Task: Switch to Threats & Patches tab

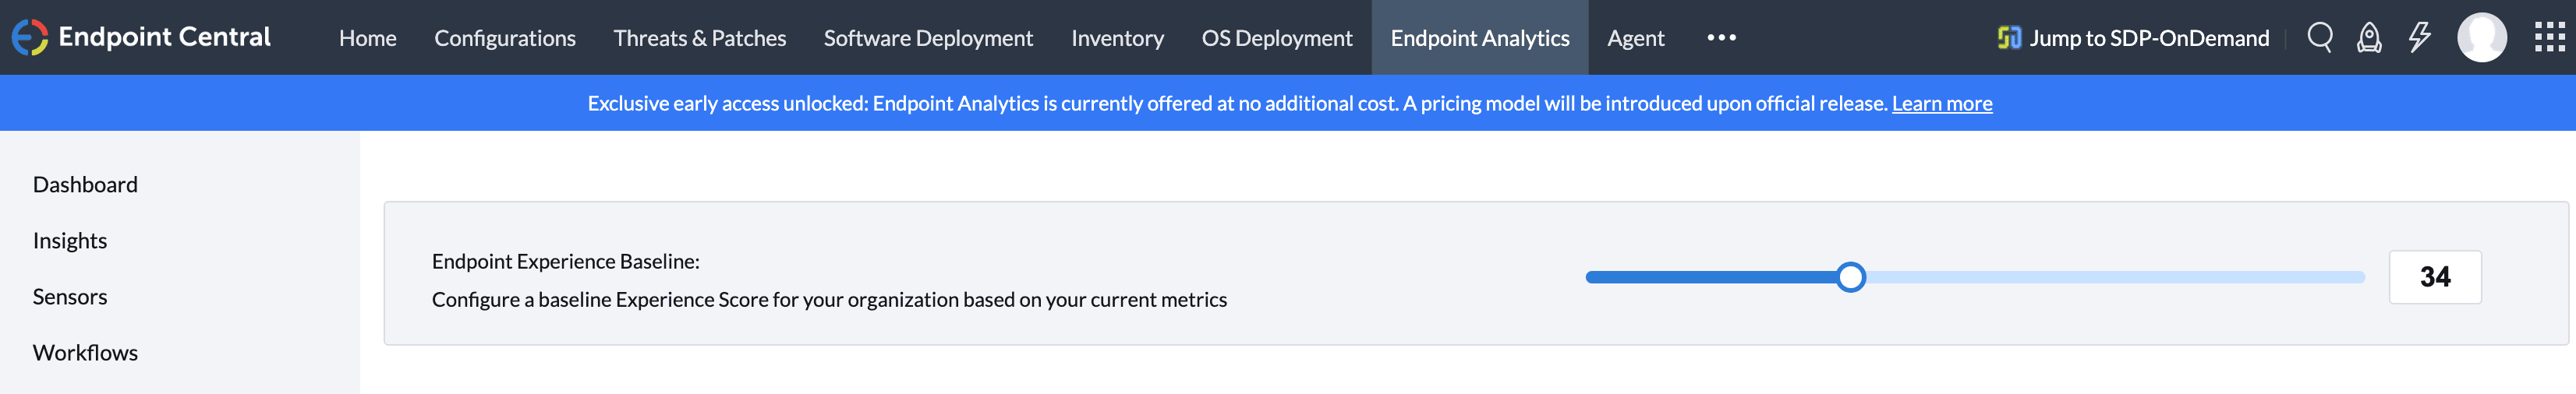Action: (699, 38)
